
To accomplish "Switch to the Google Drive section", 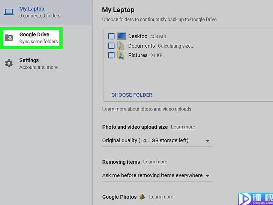I will click(x=31, y=38).
